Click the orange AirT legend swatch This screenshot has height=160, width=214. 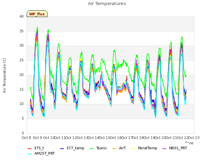[x=114, y=149]
